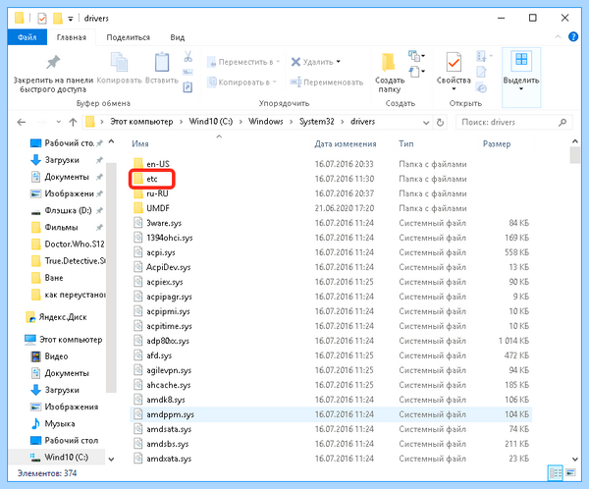
Task: Click Этот компьютер in the breadcrumb path
Action: pos(141,122)
